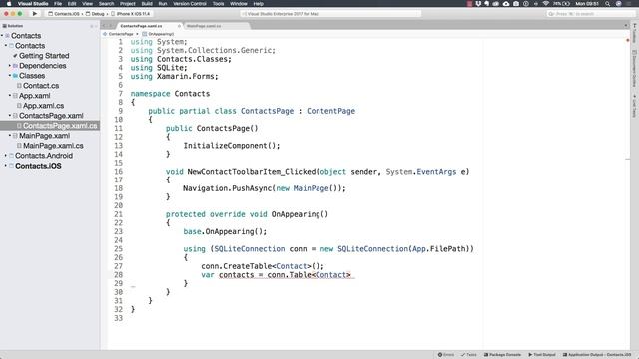The image size is (639, 359).
Task: Select MainPage.xaml.cs in solution tree
Action: coord(53,146)
